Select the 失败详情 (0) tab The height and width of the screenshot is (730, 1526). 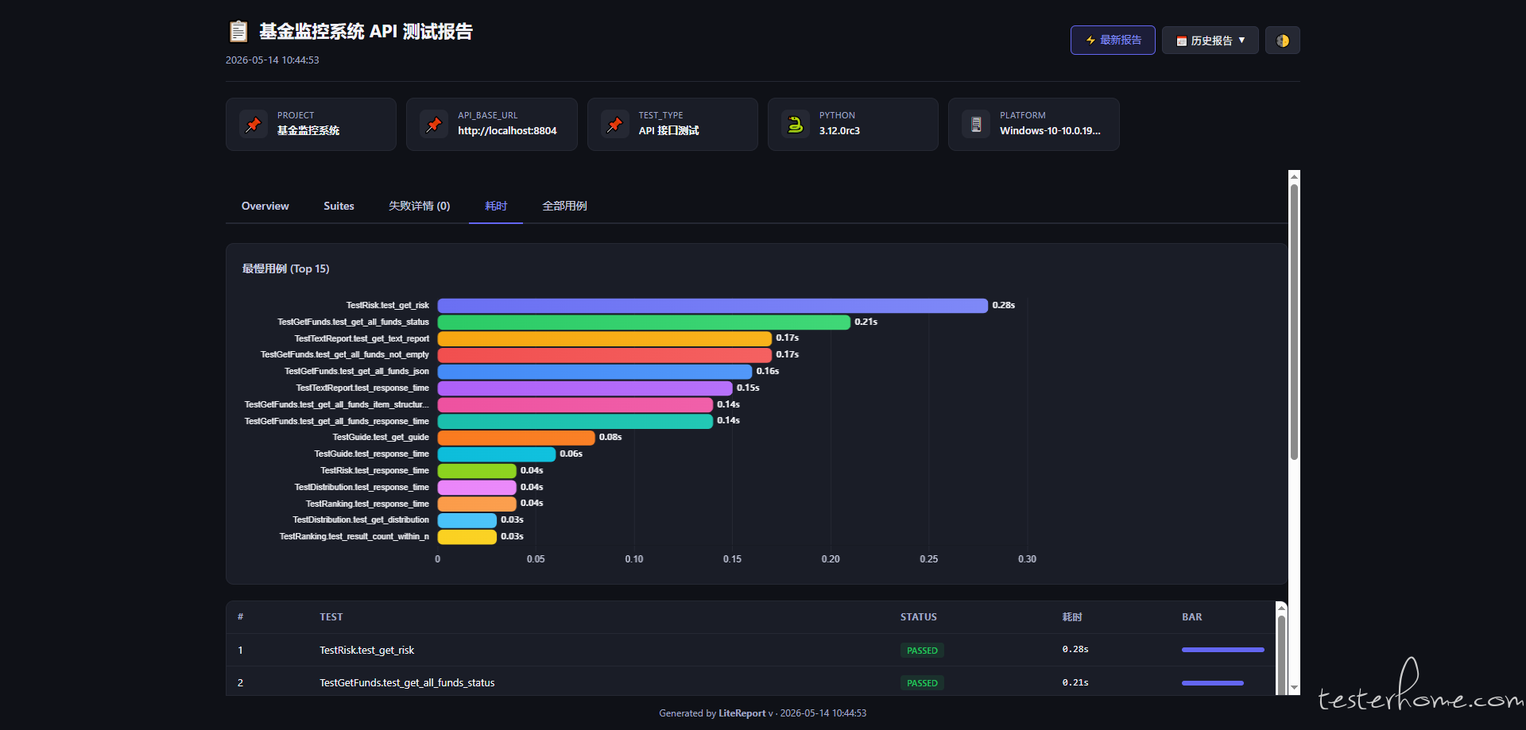(419, 206)
